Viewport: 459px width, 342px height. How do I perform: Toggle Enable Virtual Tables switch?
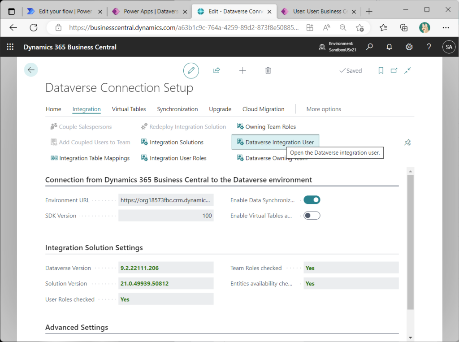click(312, 216)
